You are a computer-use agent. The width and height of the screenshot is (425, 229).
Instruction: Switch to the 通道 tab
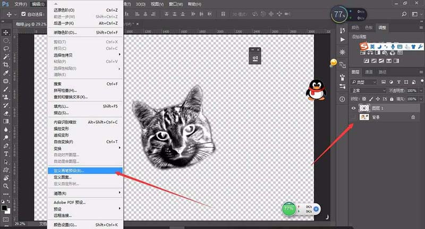[369, 72]
